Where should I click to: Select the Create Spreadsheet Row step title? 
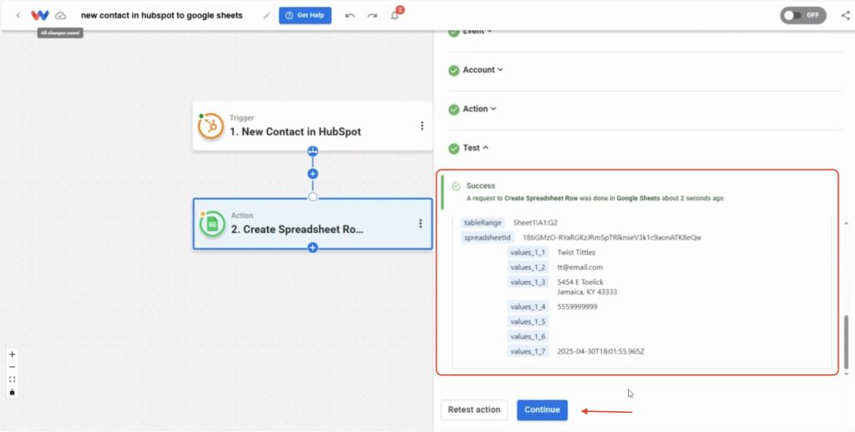(x=298, y=230)
